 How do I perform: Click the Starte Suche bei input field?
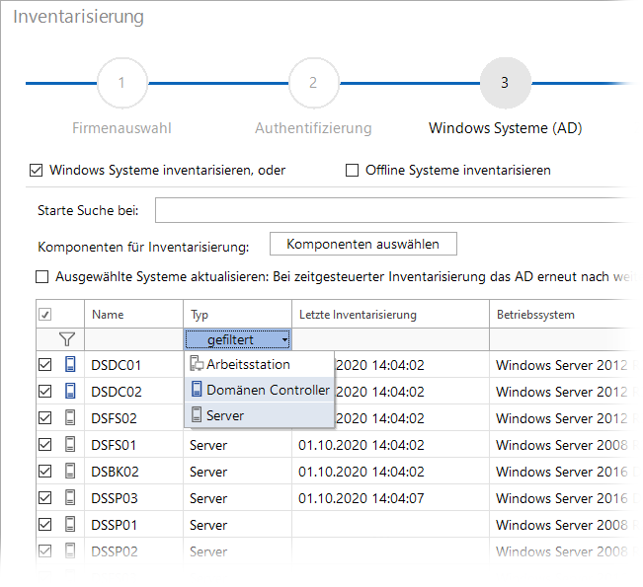pyautogui.click(x=396, y=210)
